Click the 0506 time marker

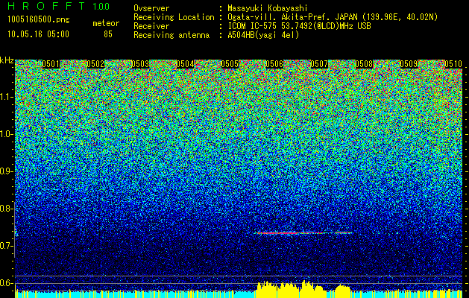274,64
